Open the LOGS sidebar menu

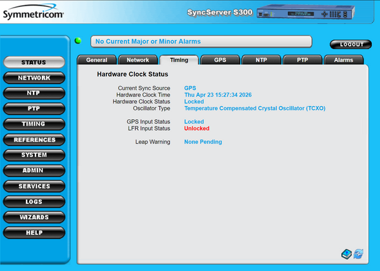click(34, 202)
